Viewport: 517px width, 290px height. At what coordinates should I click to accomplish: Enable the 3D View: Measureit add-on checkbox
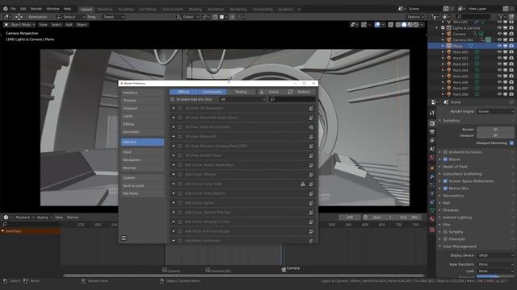click(179, 136)
